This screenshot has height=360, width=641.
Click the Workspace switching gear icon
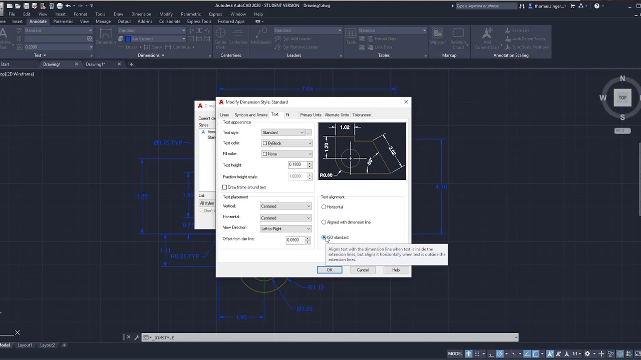[x=587, y=353]
